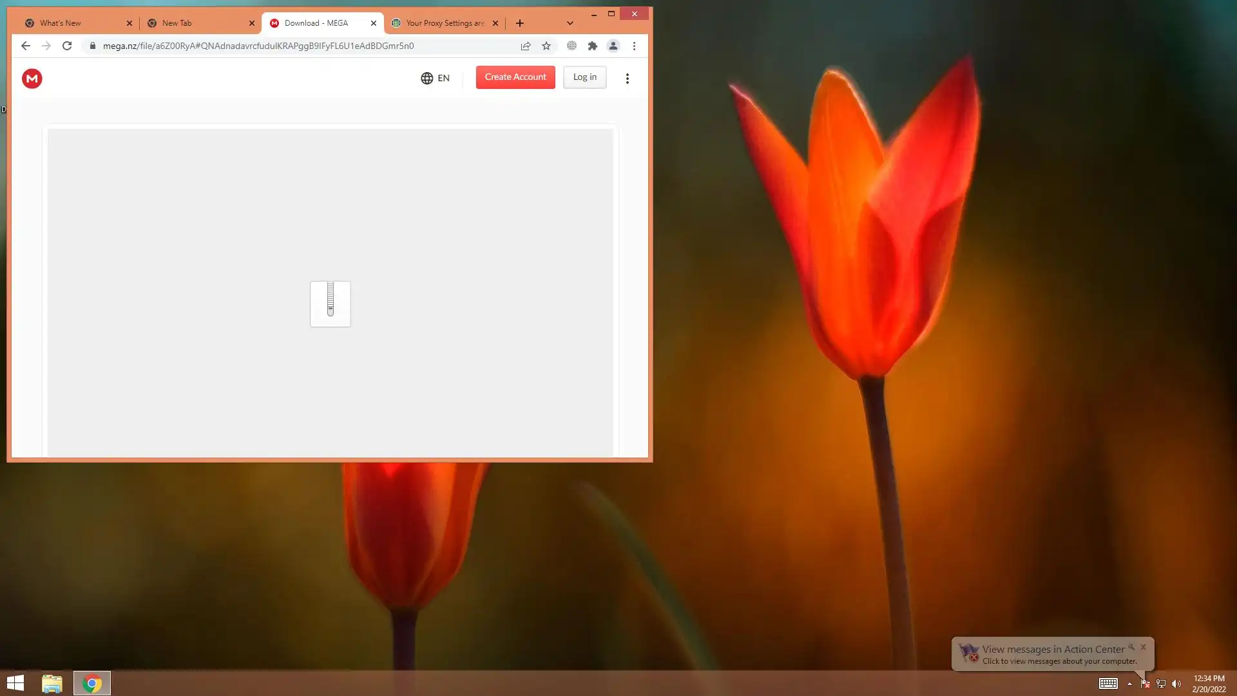Bookmark this page with star icon
Viewport: 1237px width, 696px height.
(546, 46)
